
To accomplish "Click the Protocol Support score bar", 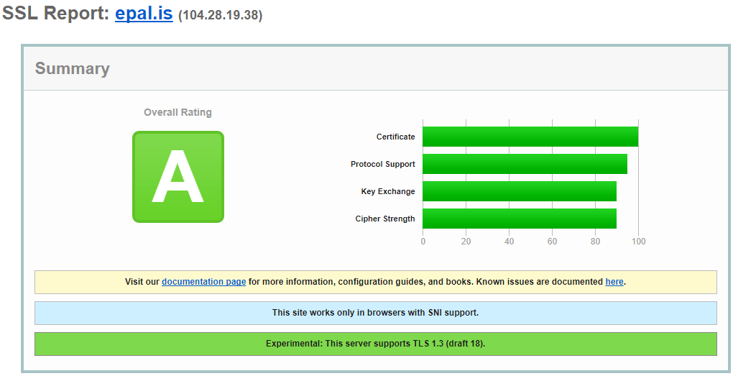I will pyautogui.click(x=525, y=164).
